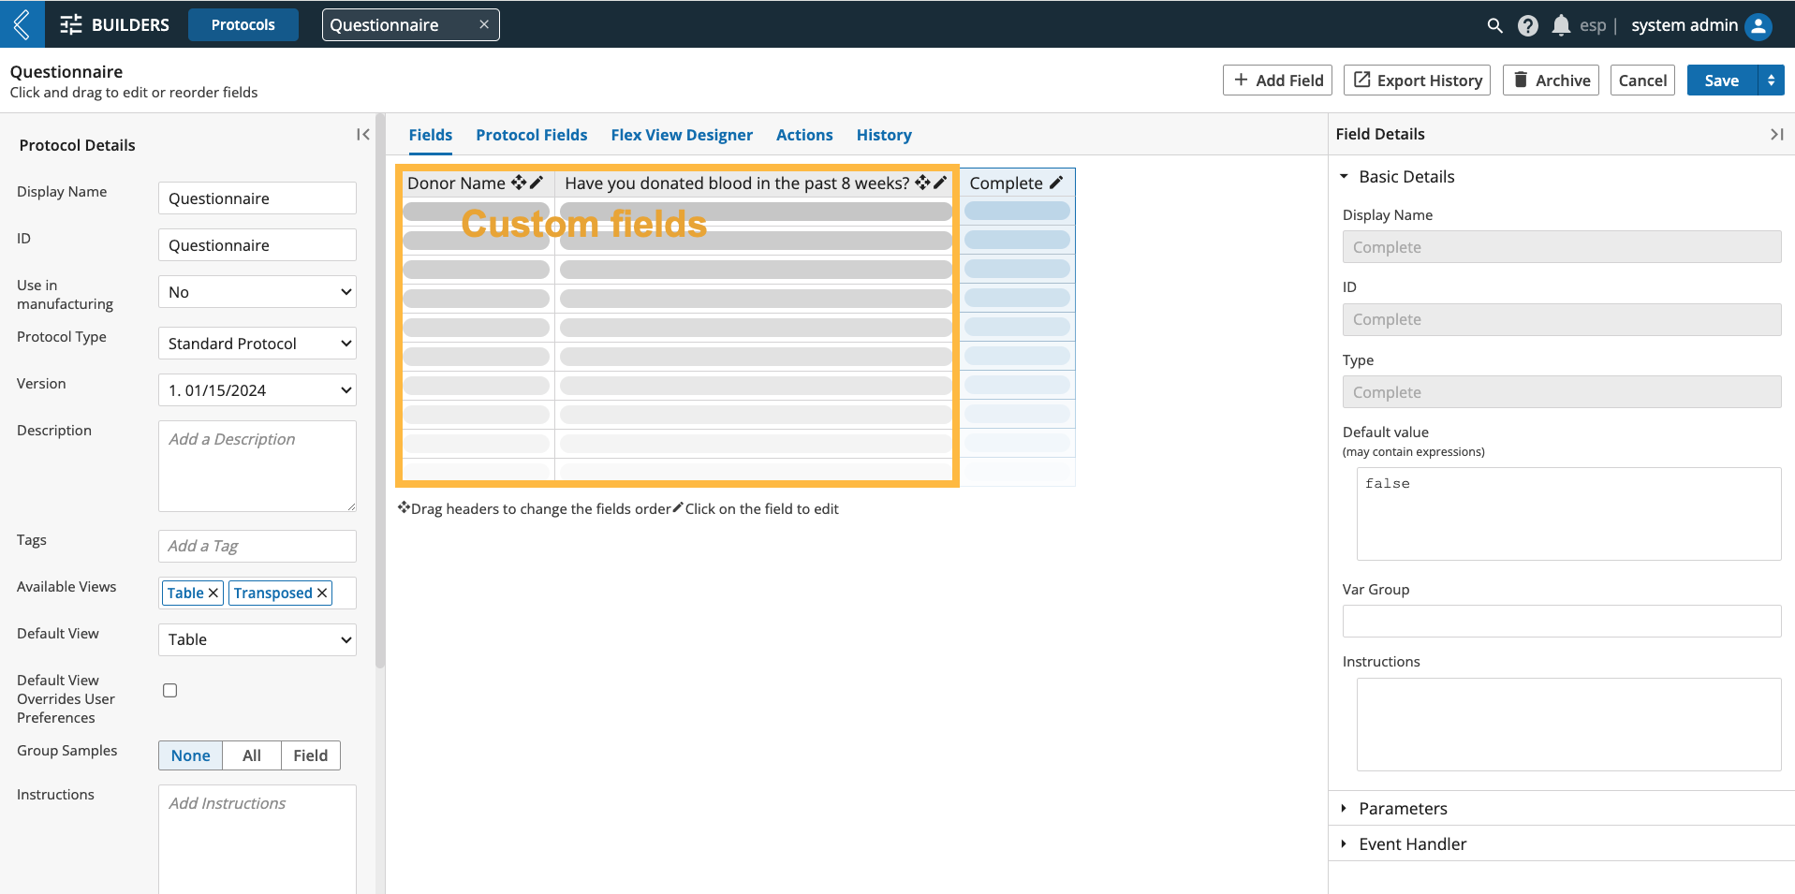Click the esp language link
Viewport: 1795px width, 894px height.
1593,25
